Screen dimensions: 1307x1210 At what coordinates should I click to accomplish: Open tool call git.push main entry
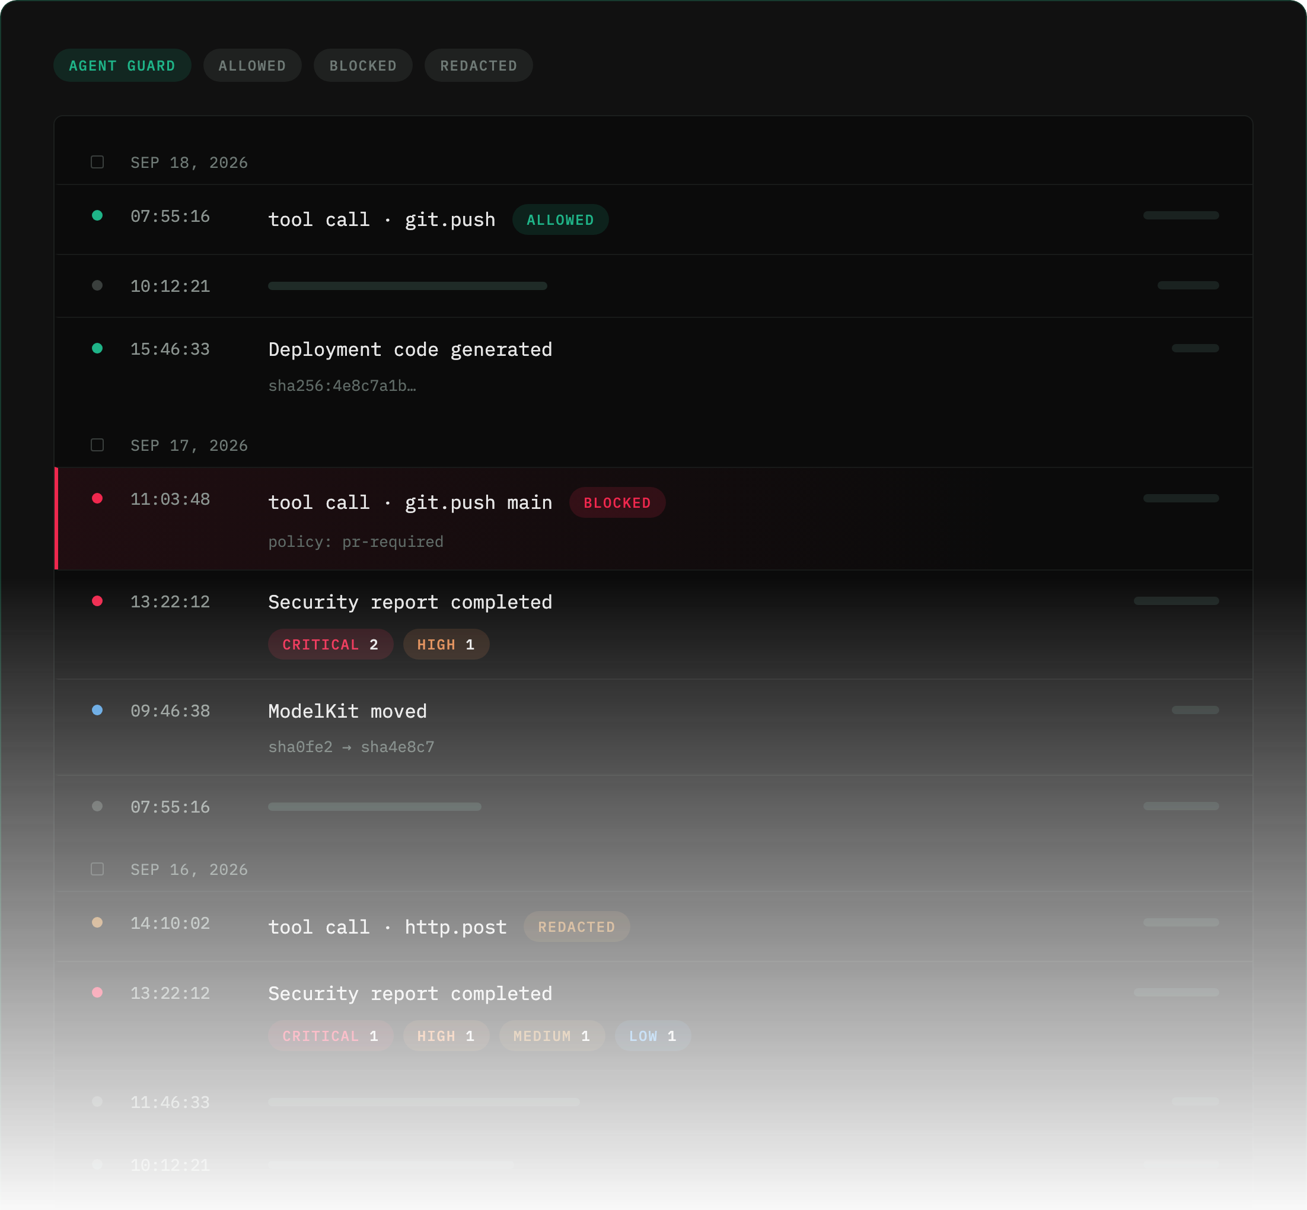tap(410, 503)
